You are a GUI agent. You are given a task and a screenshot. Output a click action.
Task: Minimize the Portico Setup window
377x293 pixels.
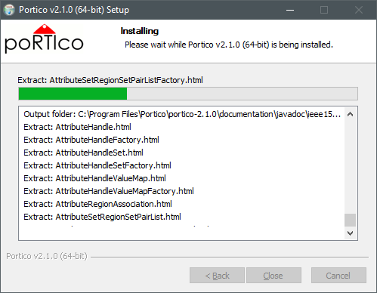tap(290, 10)
